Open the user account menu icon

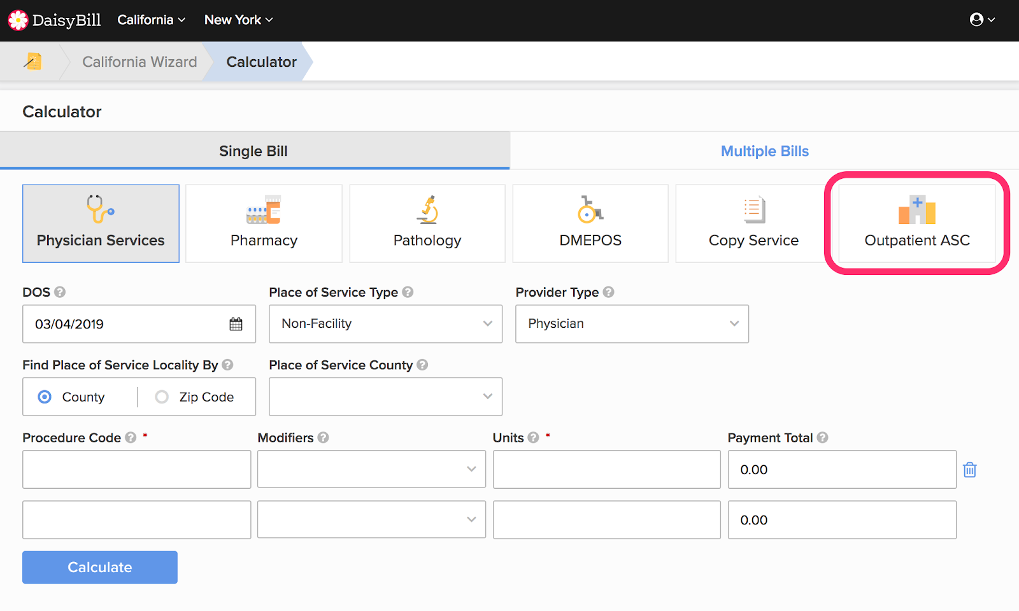(x=981, y=20)
